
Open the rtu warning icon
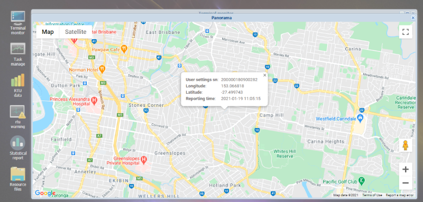pyautogui.click(x=18, y=117)
